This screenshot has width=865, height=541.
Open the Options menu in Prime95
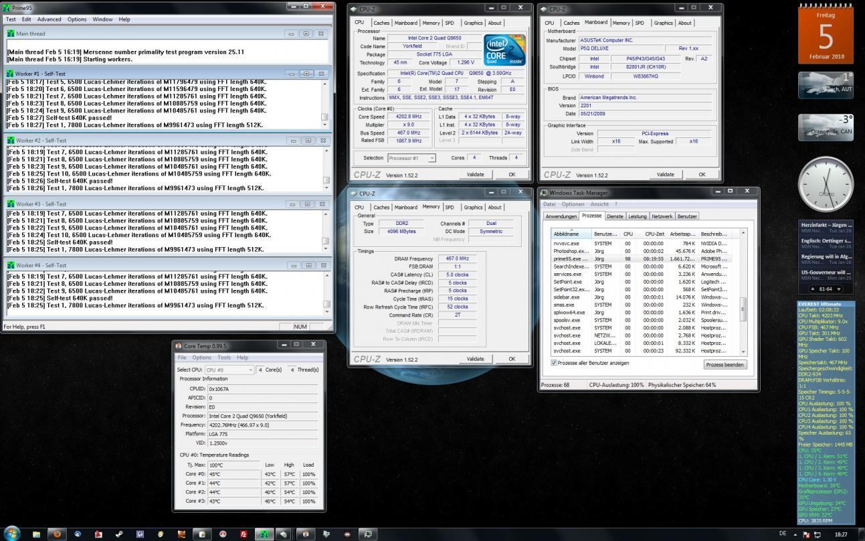pos(77,19)
